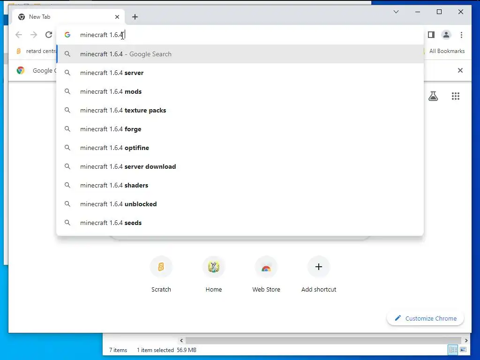The width and height of the screenshot is (480, 360).
Task: Select the 'minecraft 1.6.4 optifine' suggestion
Action: (x=240, y=148)
